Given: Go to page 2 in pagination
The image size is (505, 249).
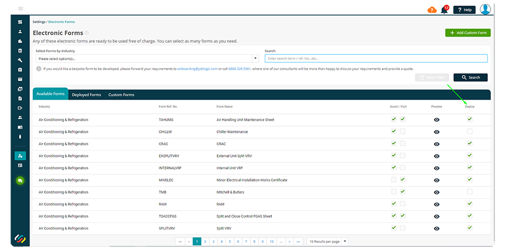Looking at the screenshot, I should click(205, 241).
